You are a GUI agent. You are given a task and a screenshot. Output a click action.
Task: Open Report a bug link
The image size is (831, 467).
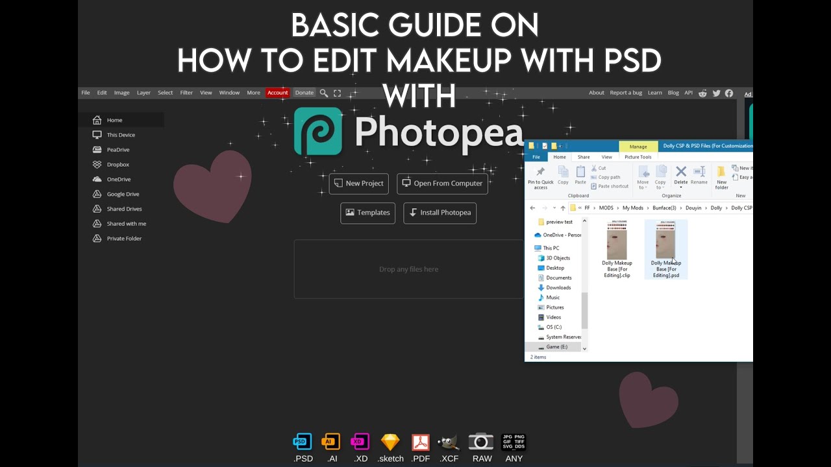pyautogui.click(x=626, y=93)
